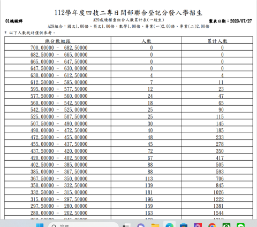The width and height of the screenshot is (257, 227).
Task: Select range 280.00000 - 262.50000
Action: [x=59, y=213]
